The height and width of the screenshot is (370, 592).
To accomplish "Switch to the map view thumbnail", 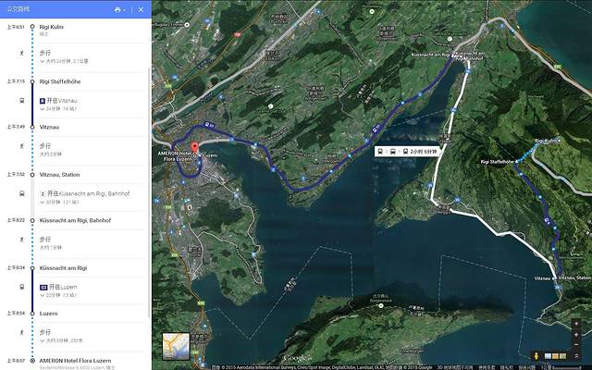I will tap(176, 345).
